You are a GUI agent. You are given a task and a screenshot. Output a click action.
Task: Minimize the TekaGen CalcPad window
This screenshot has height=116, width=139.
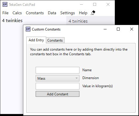(x=81, y=4)
